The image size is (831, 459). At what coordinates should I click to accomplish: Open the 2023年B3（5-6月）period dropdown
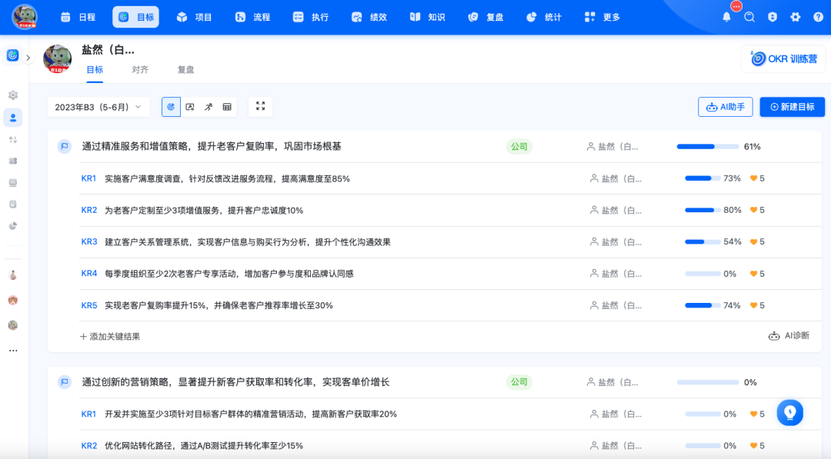[x=98, y=107]
